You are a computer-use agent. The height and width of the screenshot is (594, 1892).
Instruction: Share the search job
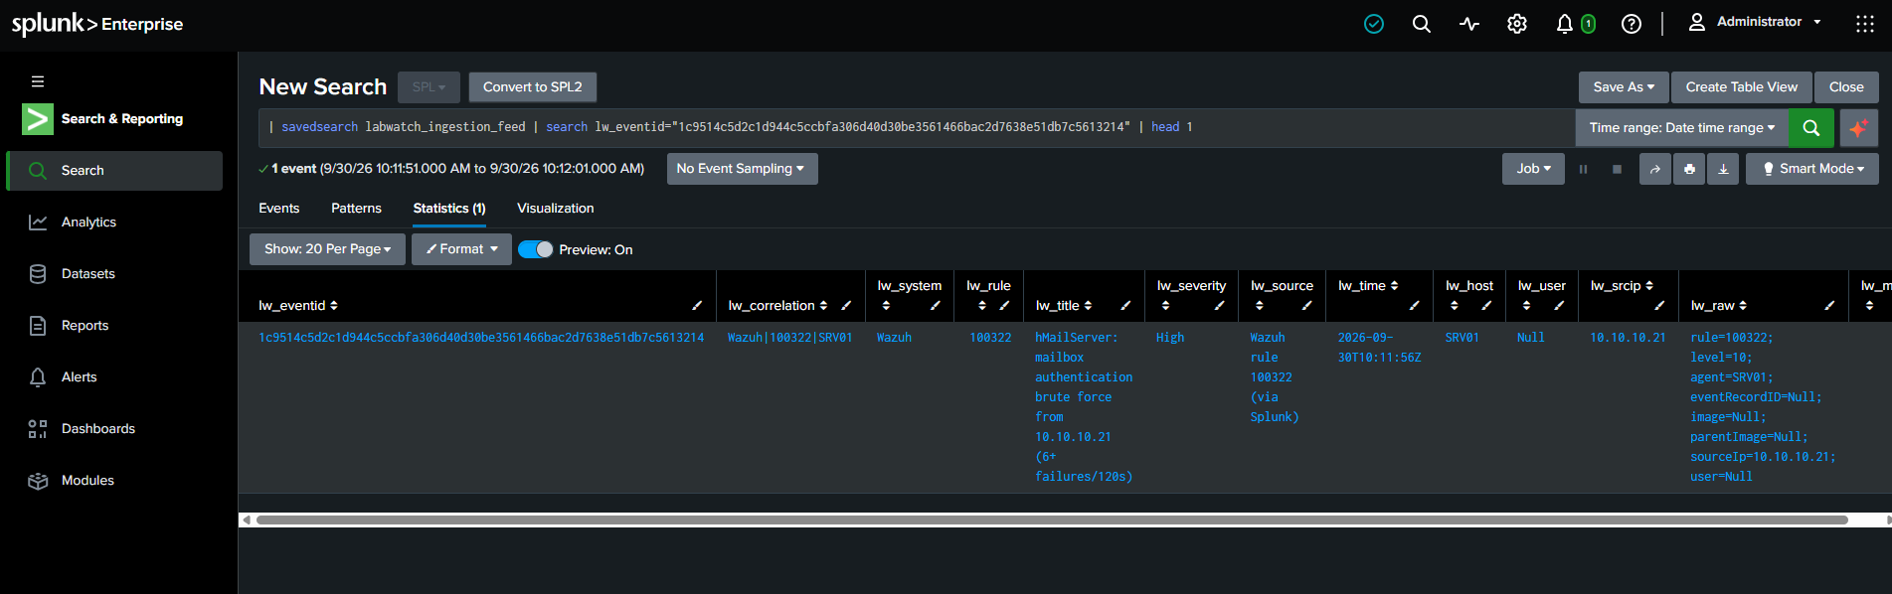(x=1655, y=169)
